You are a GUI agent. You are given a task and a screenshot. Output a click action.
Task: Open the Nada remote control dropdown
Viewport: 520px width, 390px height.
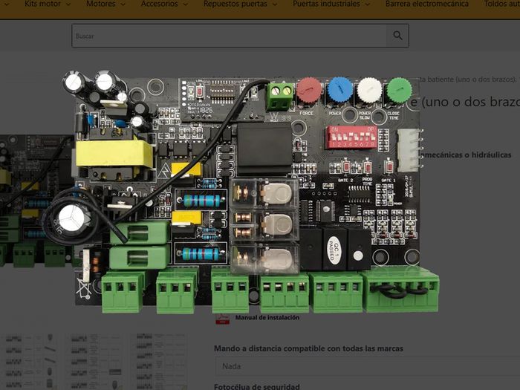pyautogui.click(x=367, y=366)
